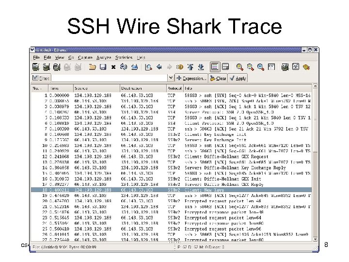Sort by the Source column header
The width and height of the screenshot is (349, 262).
tap(96, 88)
